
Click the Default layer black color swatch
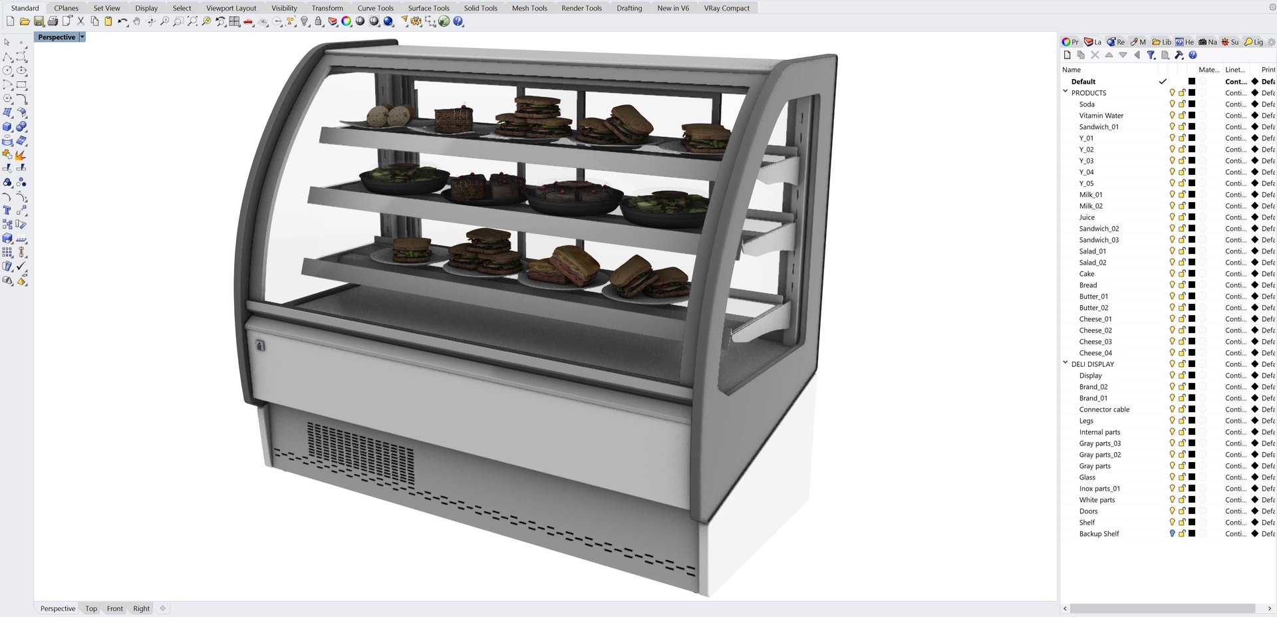point(1192,81)
